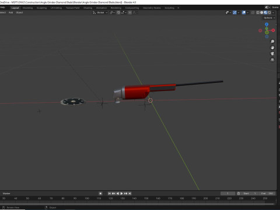The width and height of the screenshot is (280, 210).
Task: Open the Texture Paint workspace tab
Action: point(72,8)
